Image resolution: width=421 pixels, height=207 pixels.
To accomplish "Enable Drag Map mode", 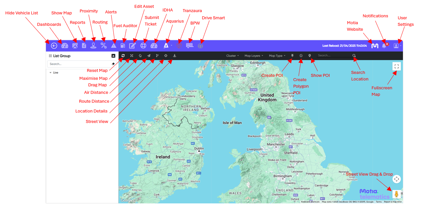I will (x=140, y=56).
